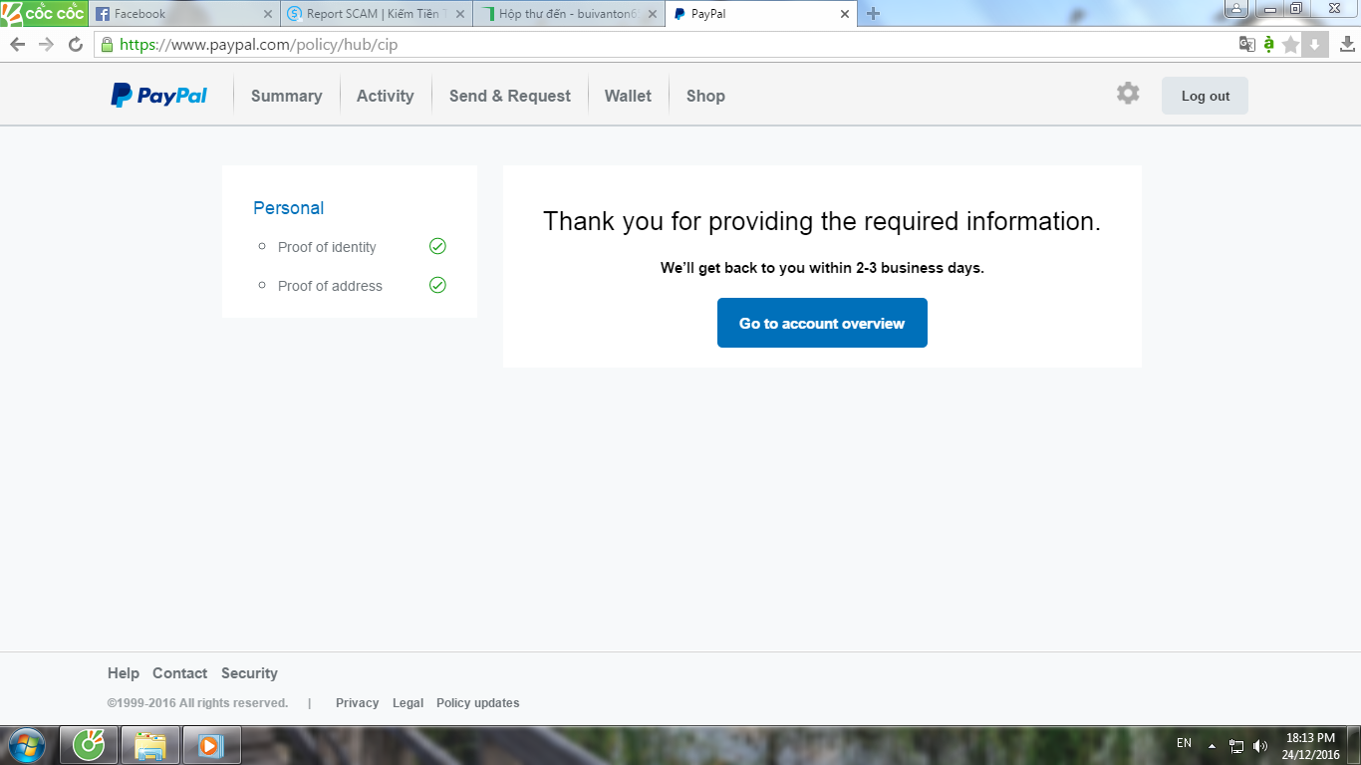Viewport: 1361px width, 765px height.
Task: Click the network tray icon
Action: tap(1236, 745)
